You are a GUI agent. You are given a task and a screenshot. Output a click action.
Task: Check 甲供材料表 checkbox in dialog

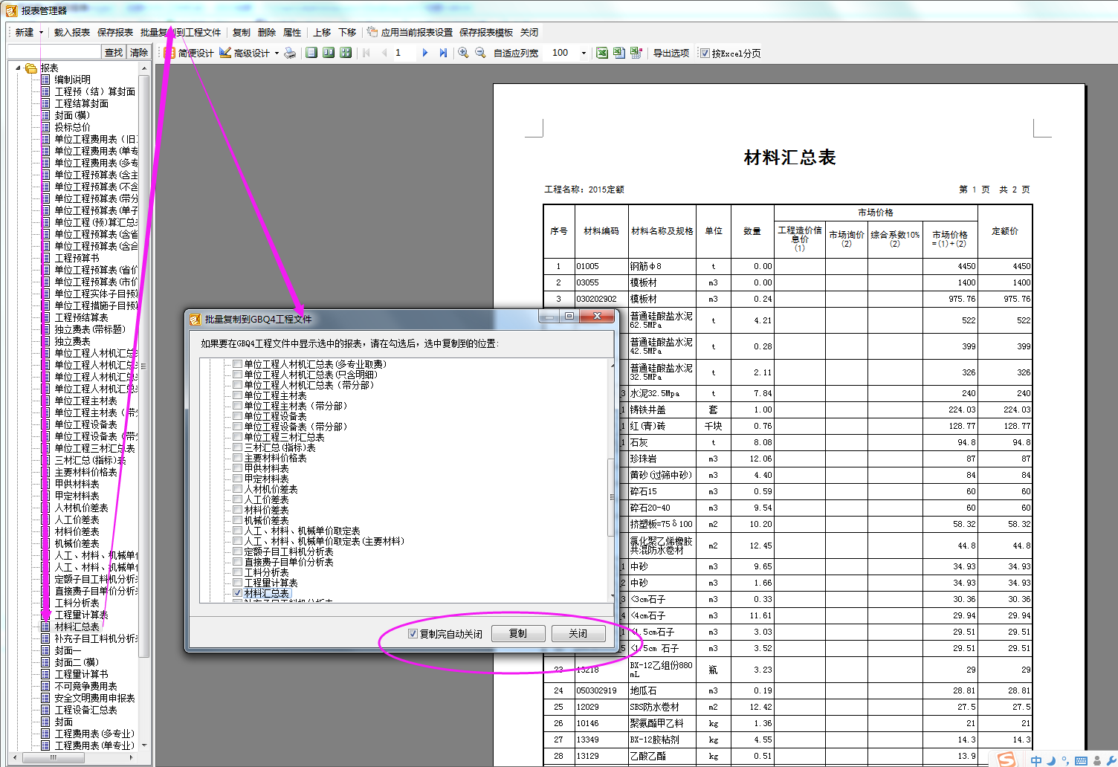tap(238, 468)
